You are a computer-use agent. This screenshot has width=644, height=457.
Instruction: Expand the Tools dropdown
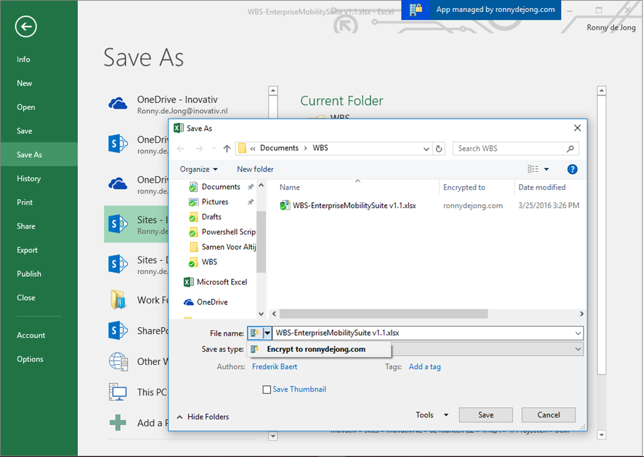tap(432, 415)
